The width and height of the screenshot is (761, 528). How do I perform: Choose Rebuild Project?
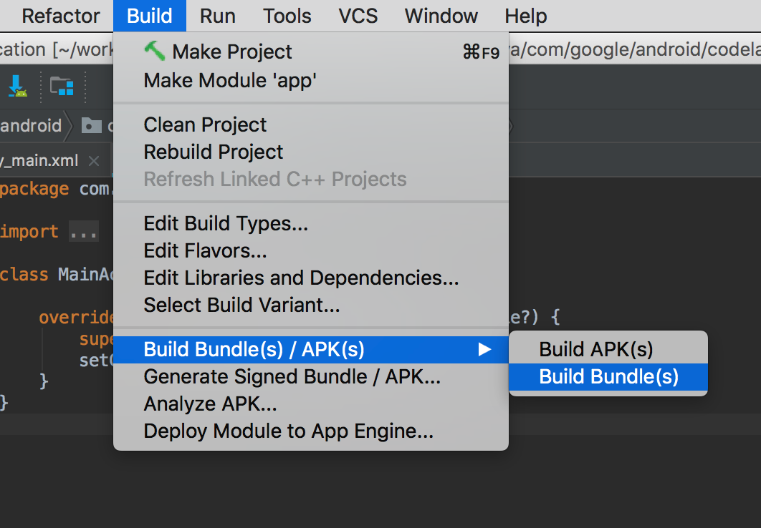pyautogui.click(x=214, y=152)
